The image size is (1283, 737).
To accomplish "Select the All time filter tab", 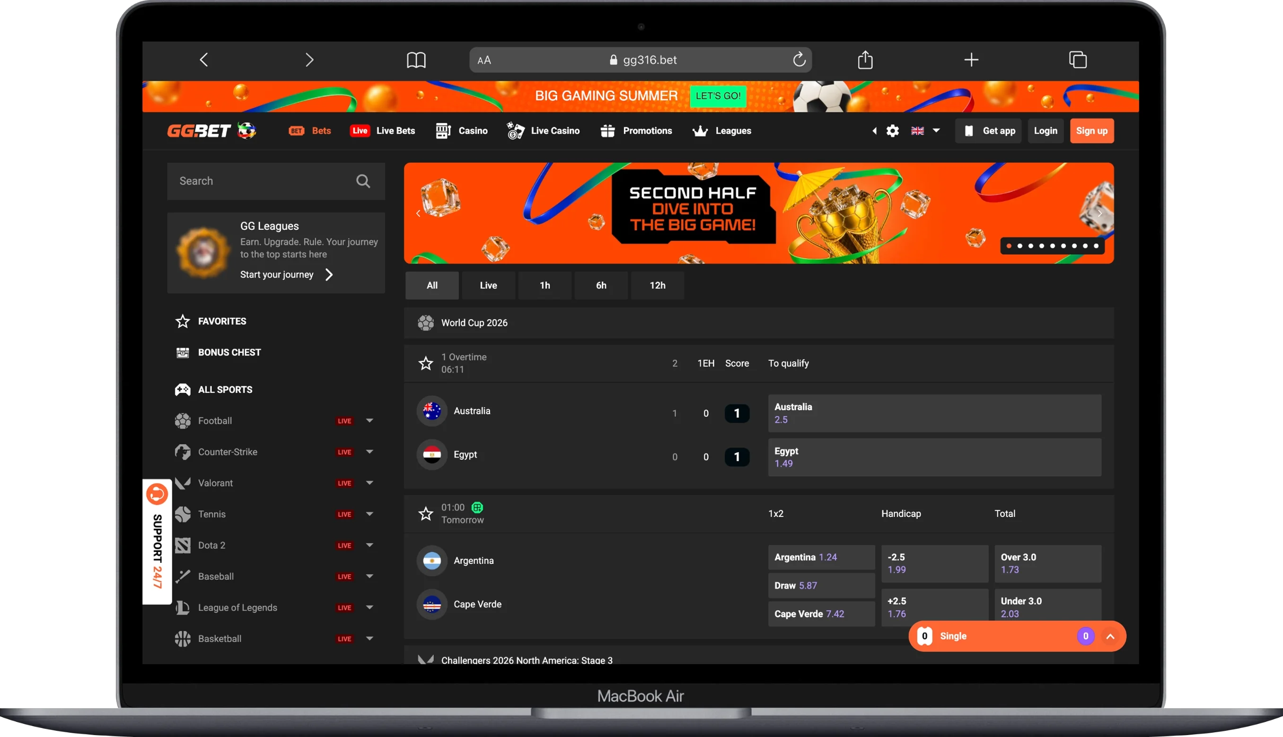I will point(432,286).
